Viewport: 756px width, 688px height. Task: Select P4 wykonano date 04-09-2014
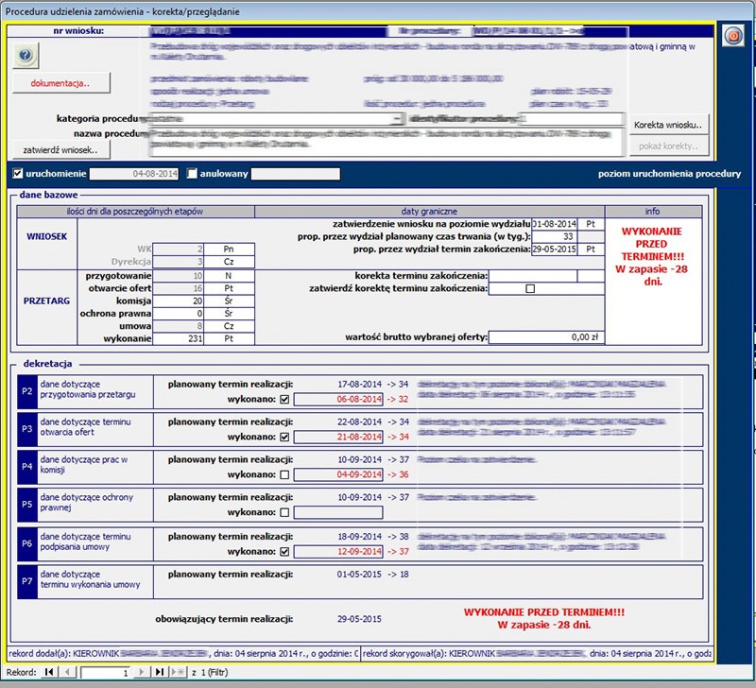(x=338, y=474)
